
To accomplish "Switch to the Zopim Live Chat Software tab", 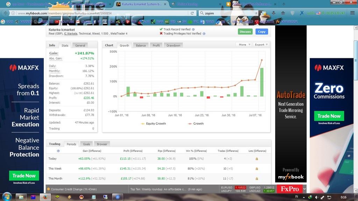I will [x=251, y=4].
